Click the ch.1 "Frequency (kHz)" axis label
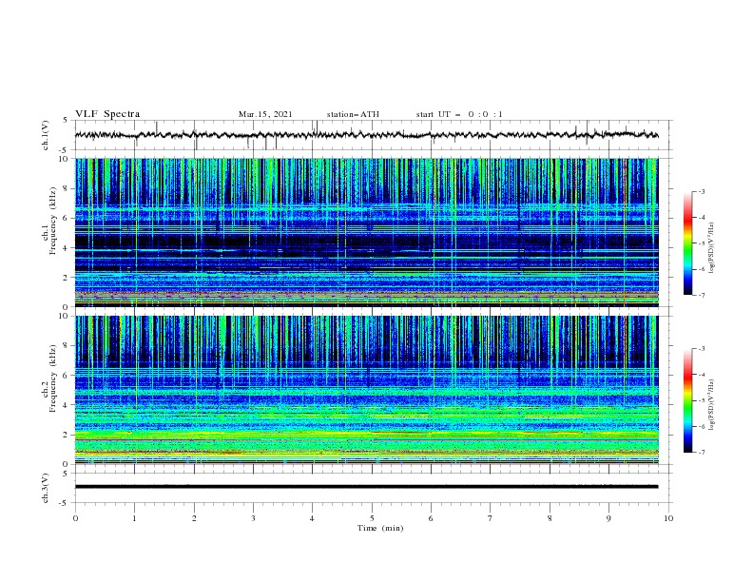 (x=53, y=222)
